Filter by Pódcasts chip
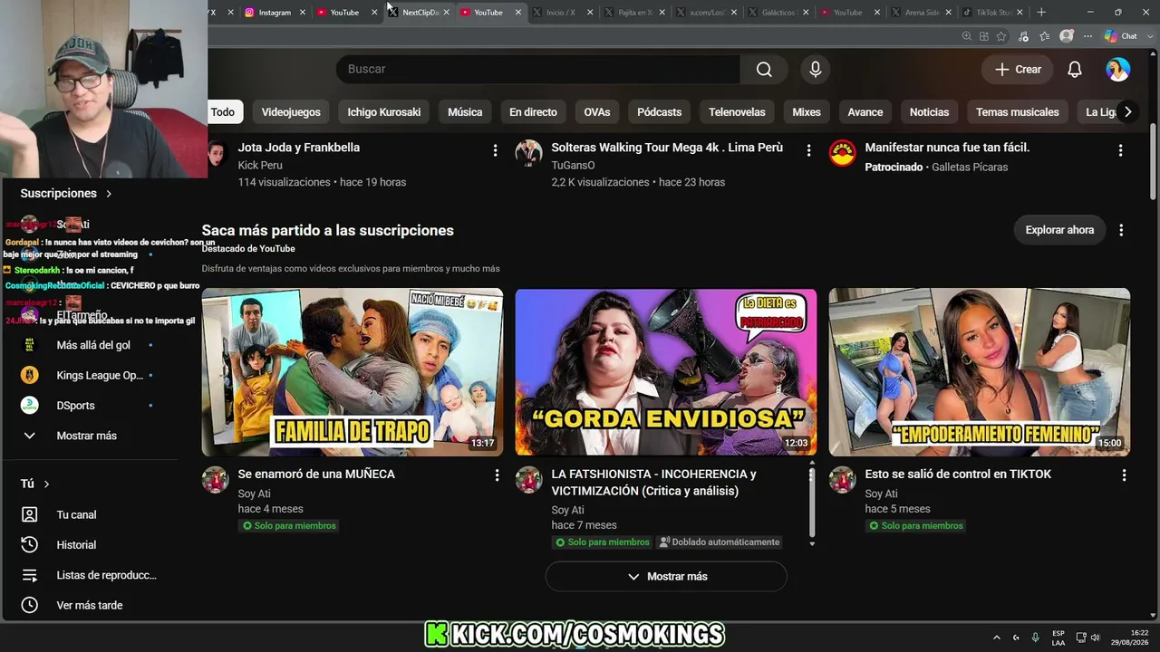Image resolution: width=1160 pixels, height=652 pixels. pyautogui.click(x=660, y=112)
